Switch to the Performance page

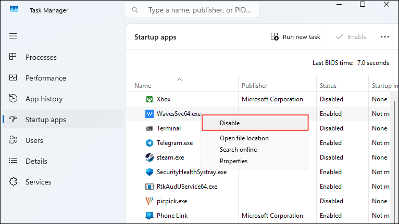pyautogui.click(x=46, y=78)
